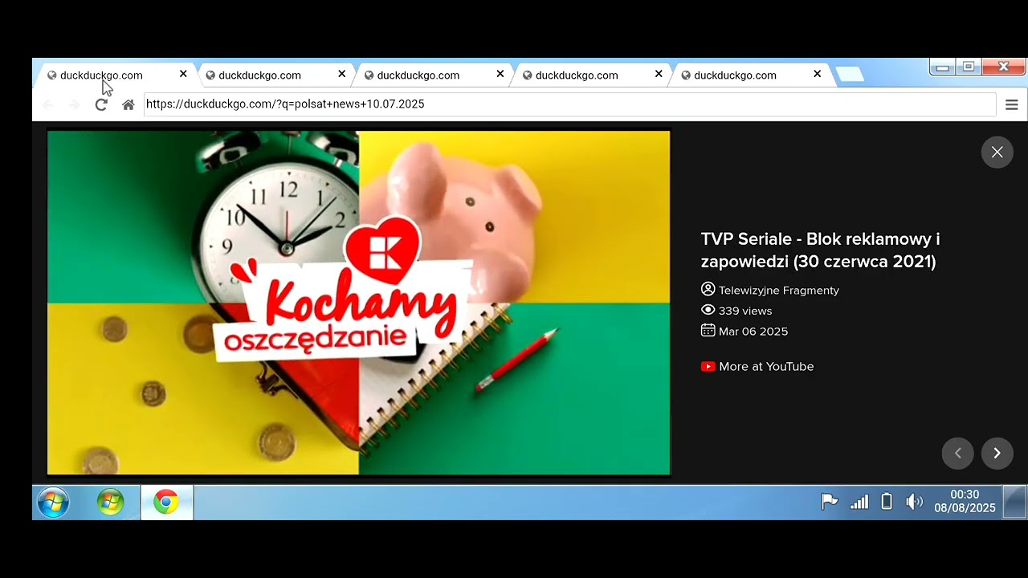Click the TVP Seriale video title

tap(820, 250)
